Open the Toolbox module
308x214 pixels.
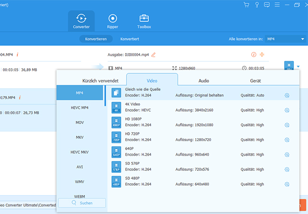click(144, 21)
